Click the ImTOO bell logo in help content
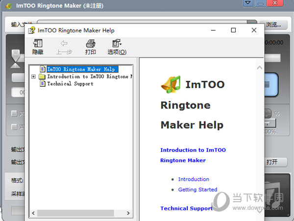This screenshot has height=221, width=294. (x=171, y=85)
